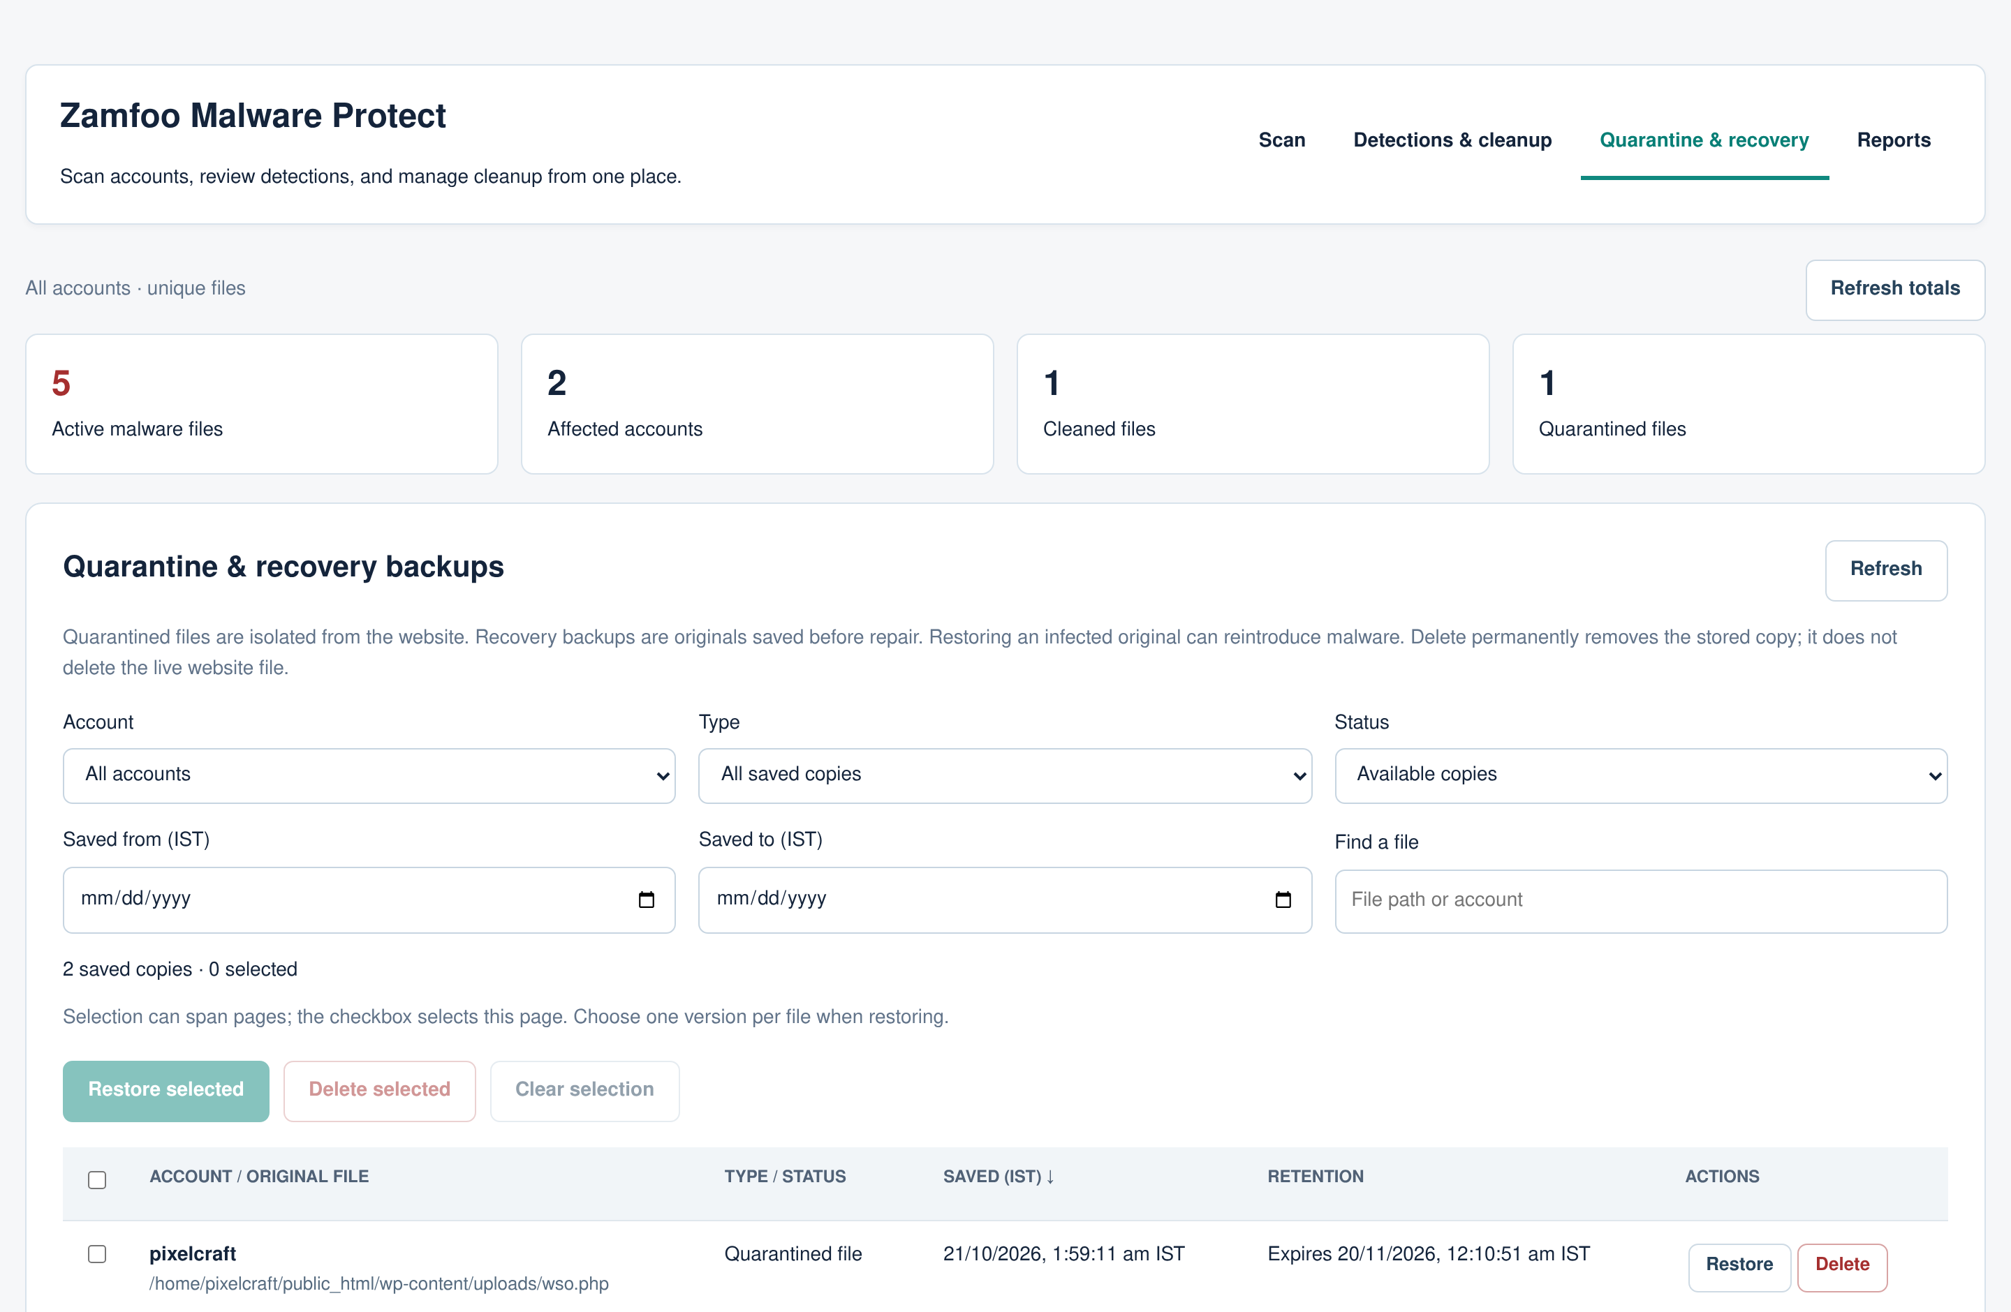
Task: Focus the Saved from (IST) date field
Action: point(369,900)
